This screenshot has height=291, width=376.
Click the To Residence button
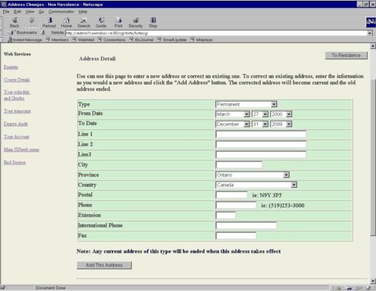[346, 55]
